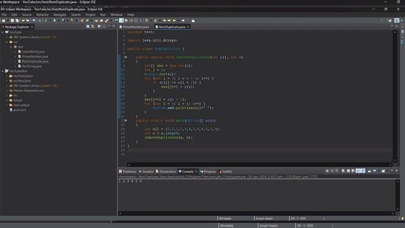Click the New Java Class icon
This screenshot has width=405, height=228.
point(87,20)
